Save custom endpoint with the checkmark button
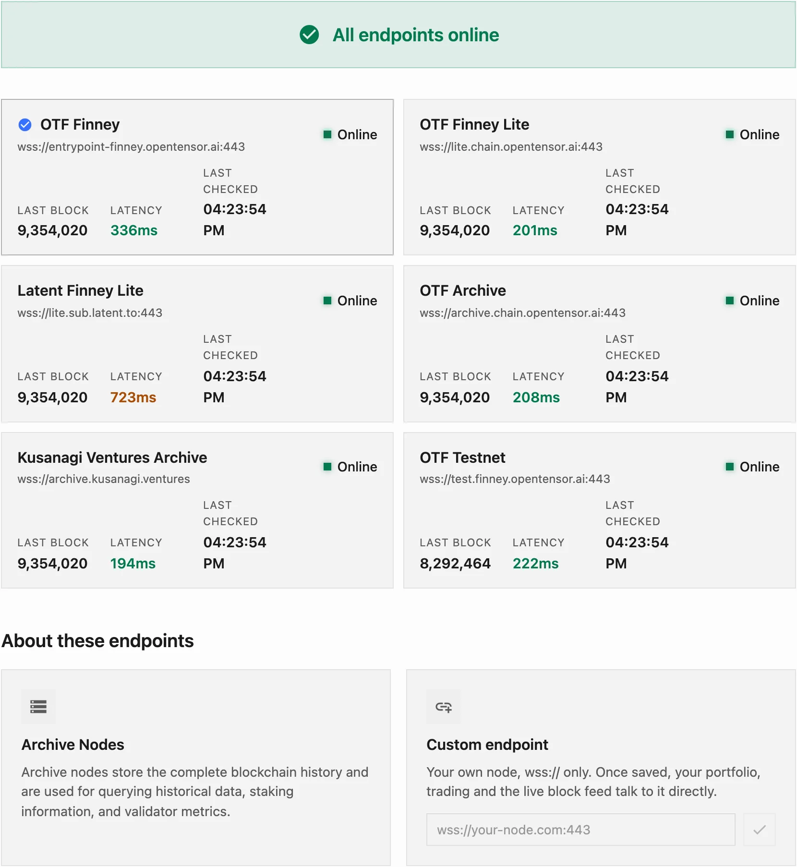797x867 pixels. [760, 830]
